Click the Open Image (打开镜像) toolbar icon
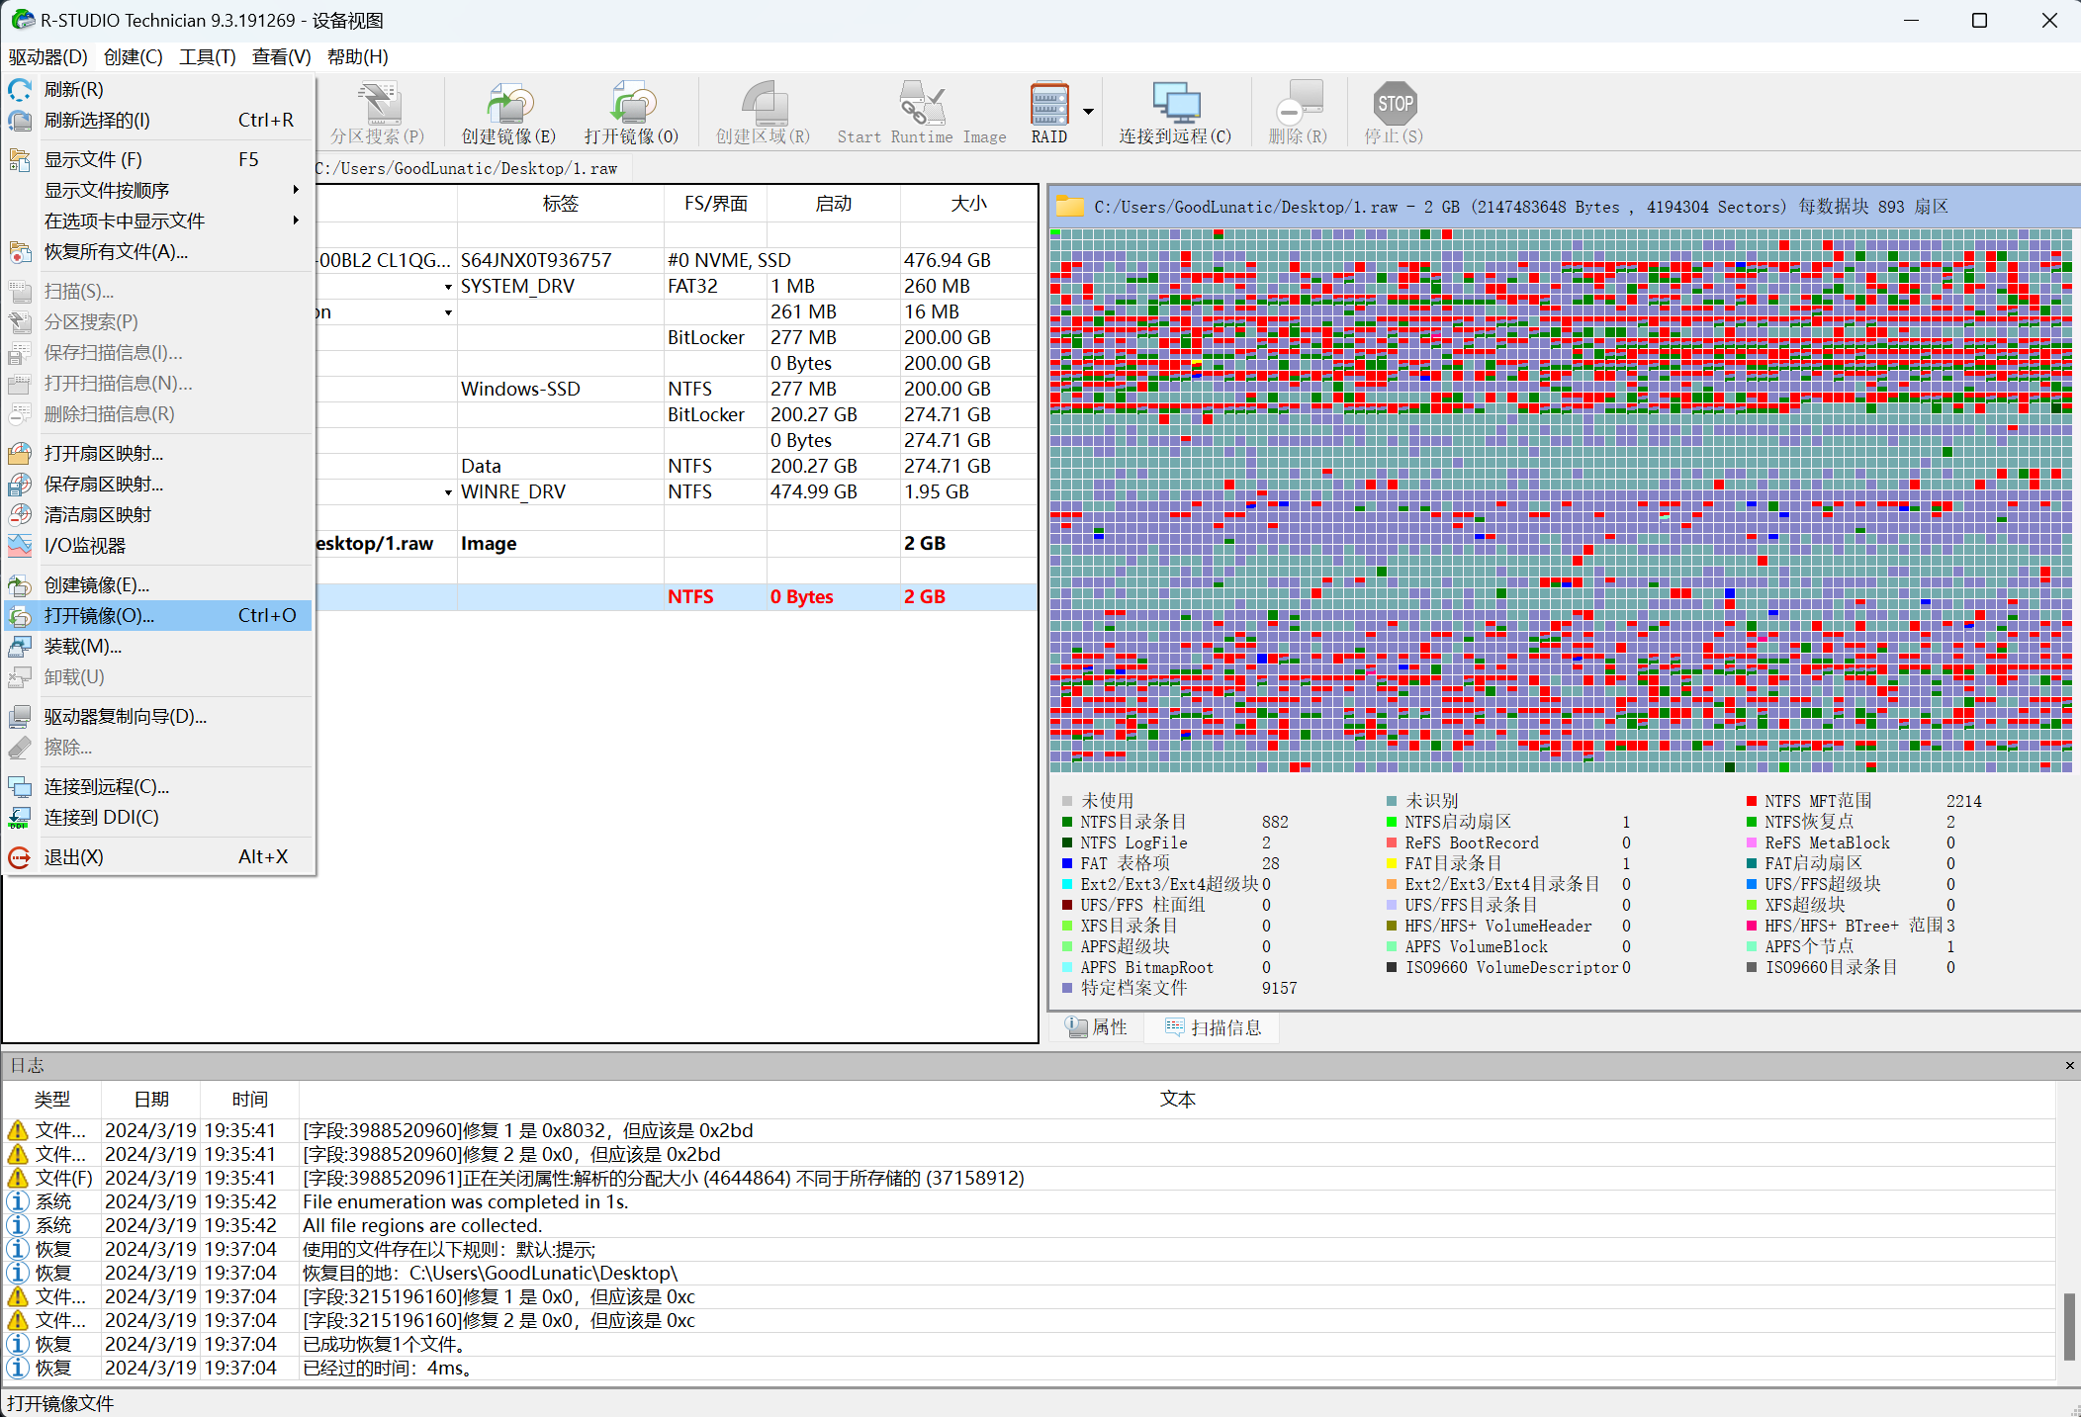The height and width of the screenshot is (1417, 2081). coord(631,113)
